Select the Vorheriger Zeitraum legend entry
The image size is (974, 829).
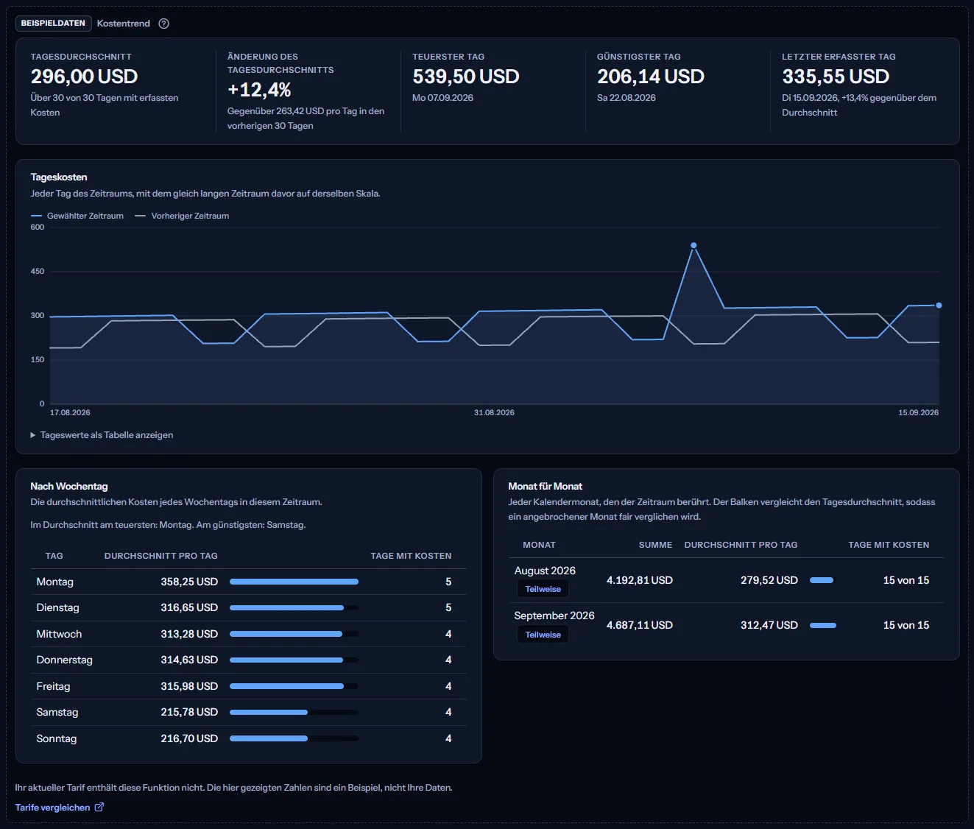(183, 216)
